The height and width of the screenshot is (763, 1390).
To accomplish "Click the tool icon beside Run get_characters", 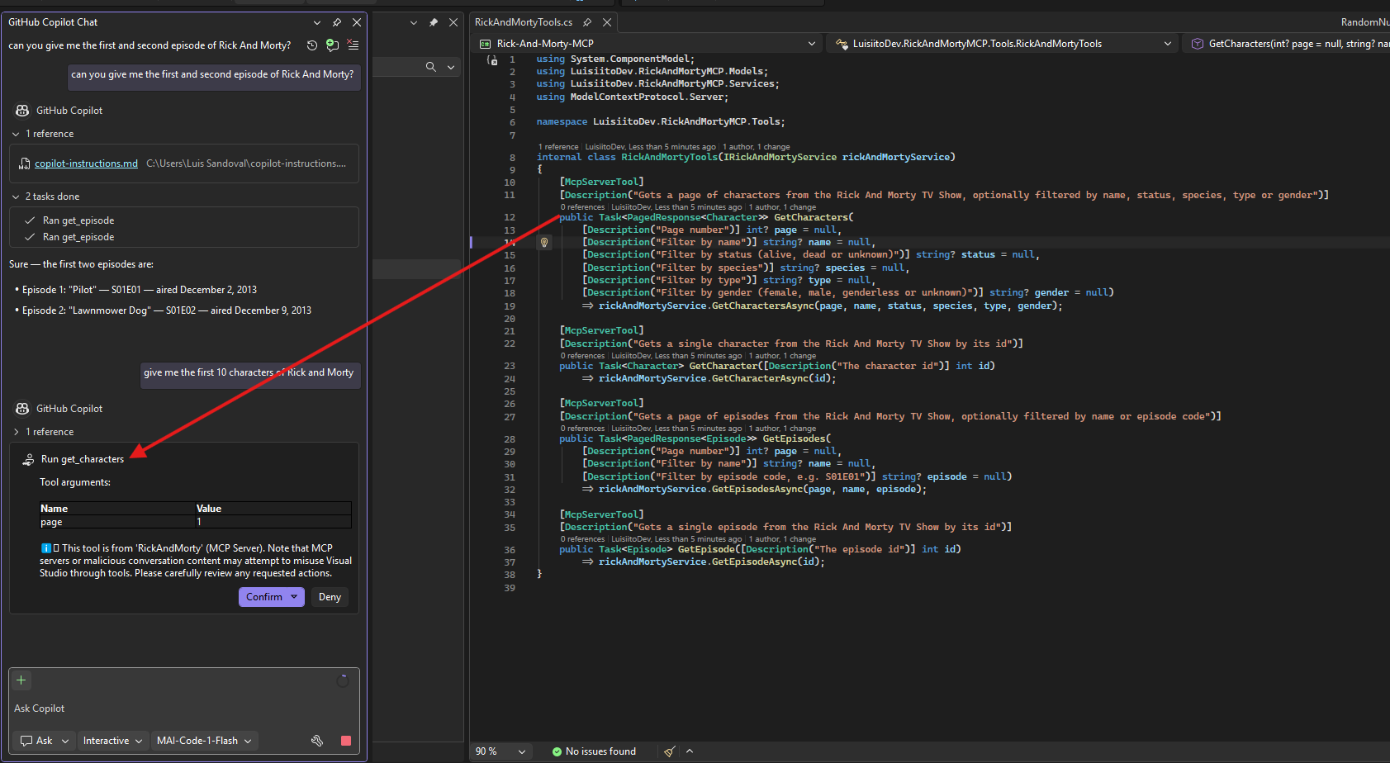I will tap(28, 460).
